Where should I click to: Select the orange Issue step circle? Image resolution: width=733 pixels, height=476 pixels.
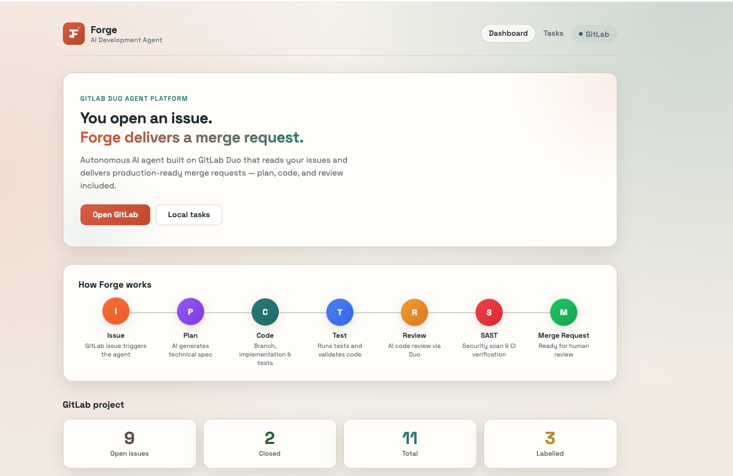coord(116,312)
